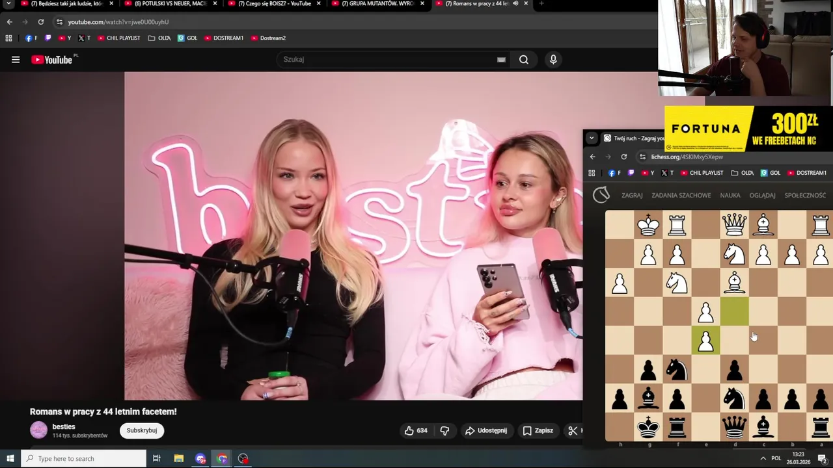The image size is (833, 468).
Task: Go to YouTube home via the logo
Action: click(52, 60)
